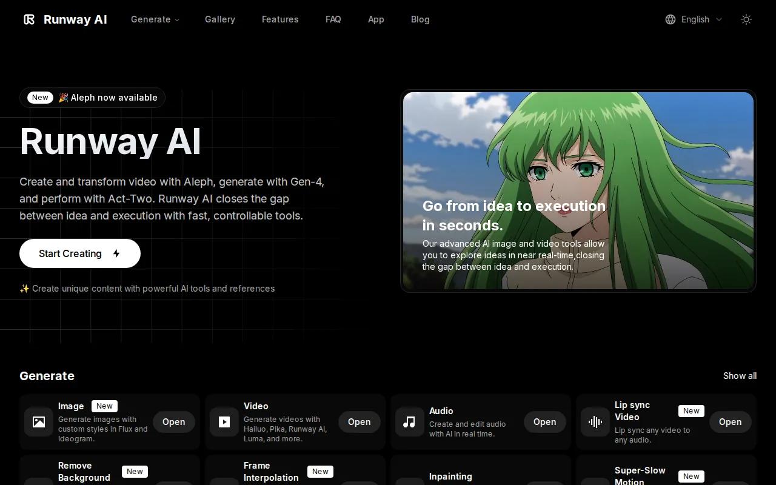Click the Audio tool music note icon

click(x=410, y=422)
